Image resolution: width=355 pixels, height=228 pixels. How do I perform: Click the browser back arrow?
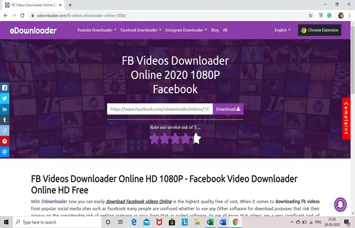click(x=6, y=16)
